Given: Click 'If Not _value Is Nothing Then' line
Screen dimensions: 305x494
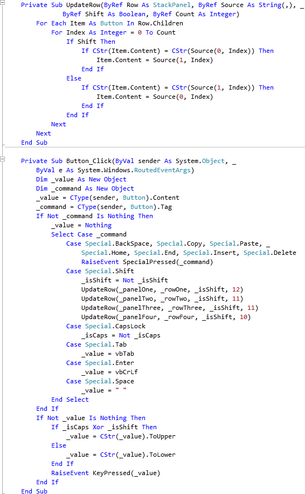Looking at the screenshot, I should click(91, 418).
